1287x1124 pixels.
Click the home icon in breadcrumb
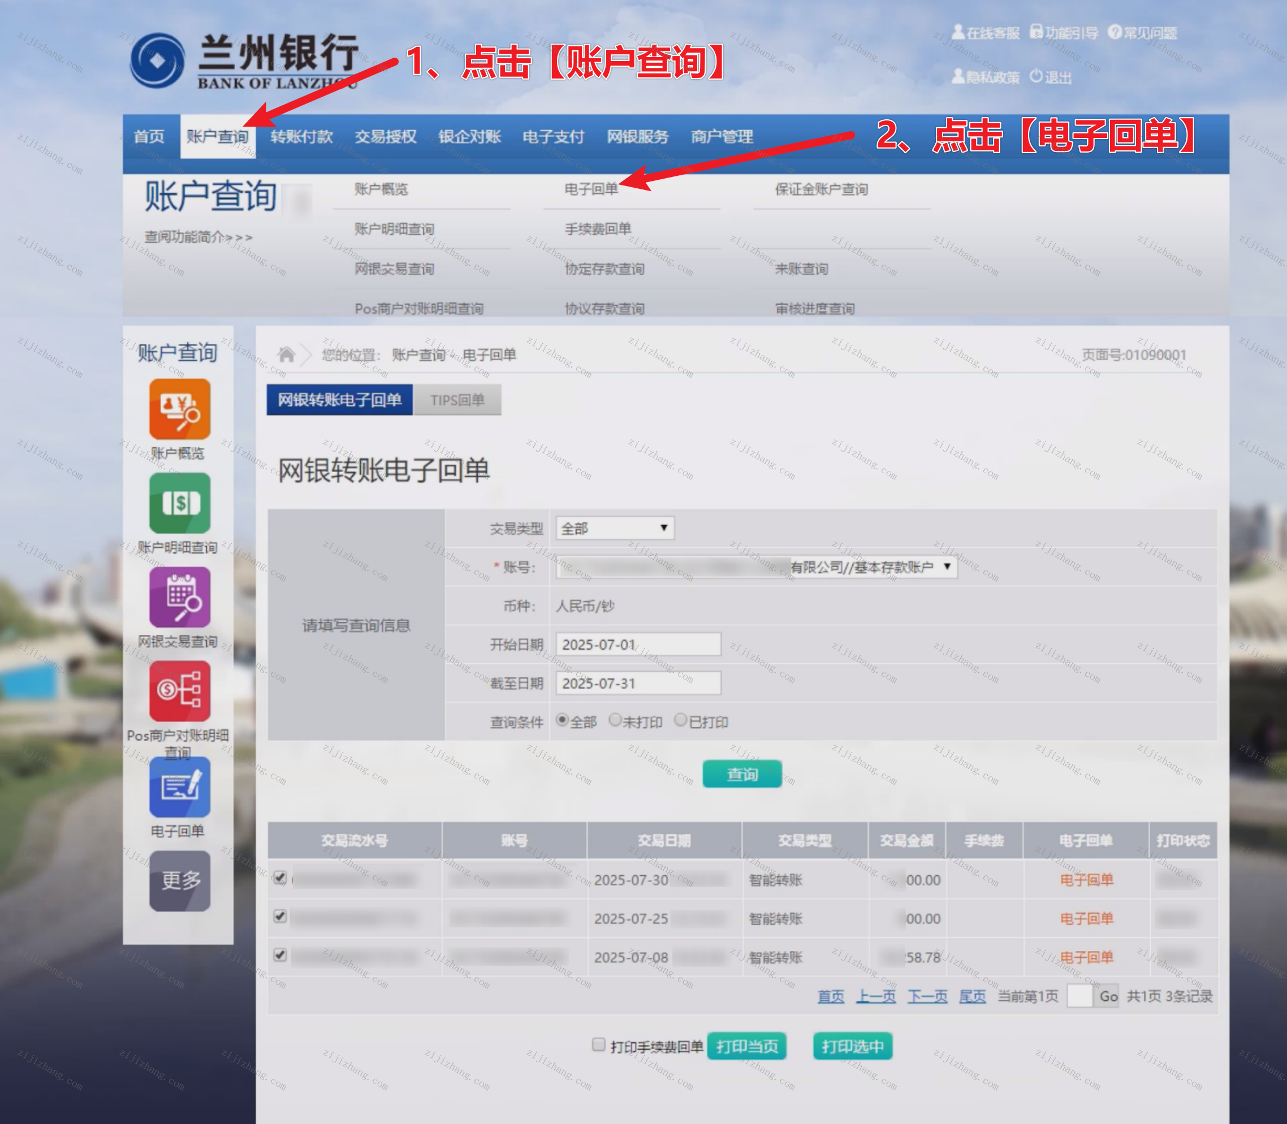pyautogui.click(x=287, y=355)
